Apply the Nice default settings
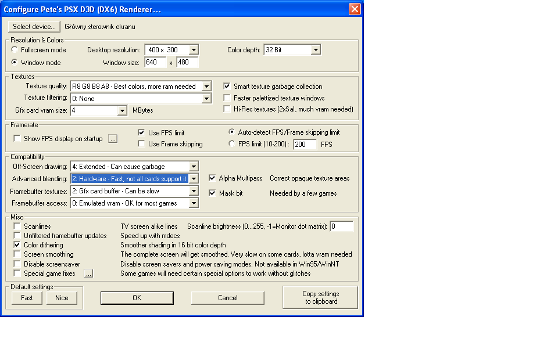547x342 pixels. 62,298
